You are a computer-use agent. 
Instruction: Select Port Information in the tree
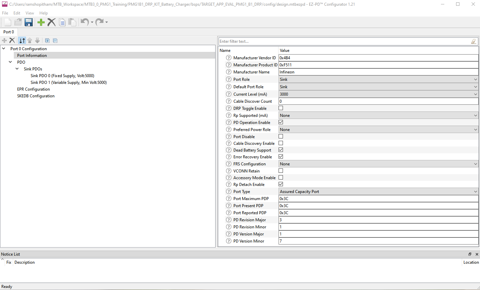click(32, 56)
